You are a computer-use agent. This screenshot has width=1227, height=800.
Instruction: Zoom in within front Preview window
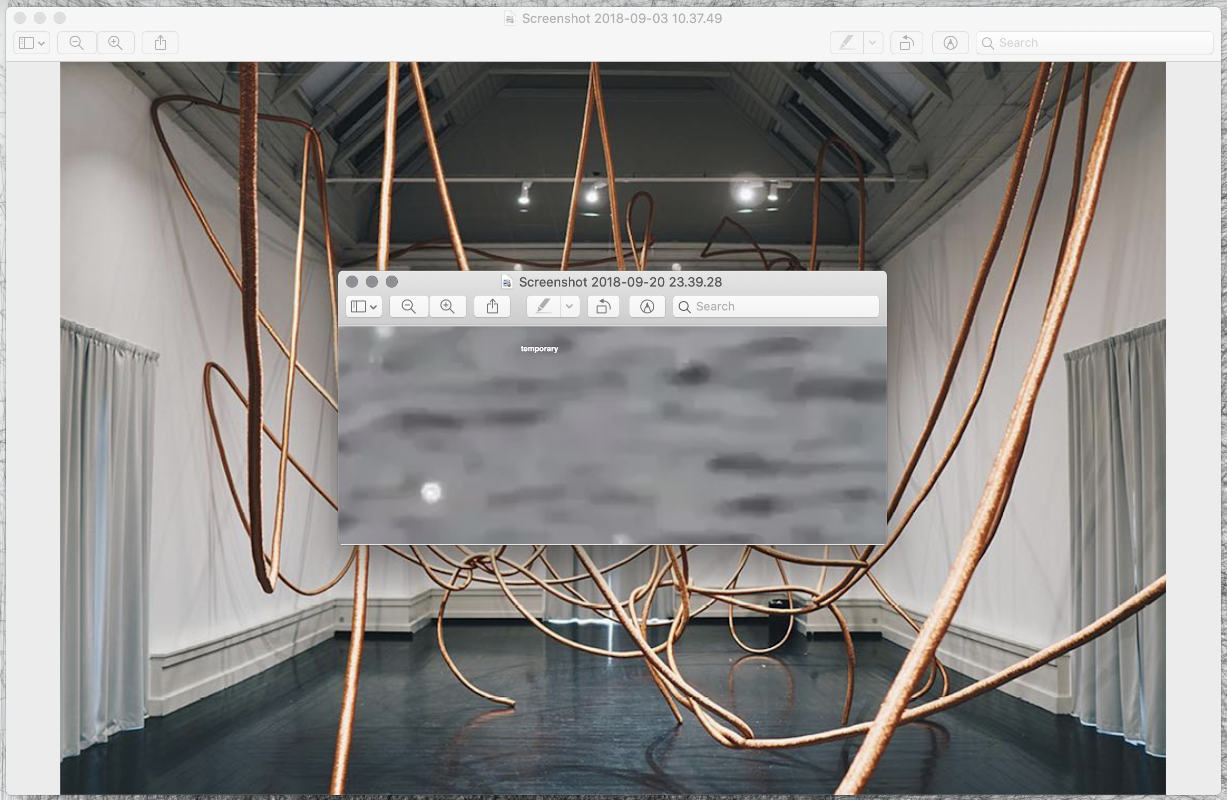pyautogui.click(x=447, y=306)
